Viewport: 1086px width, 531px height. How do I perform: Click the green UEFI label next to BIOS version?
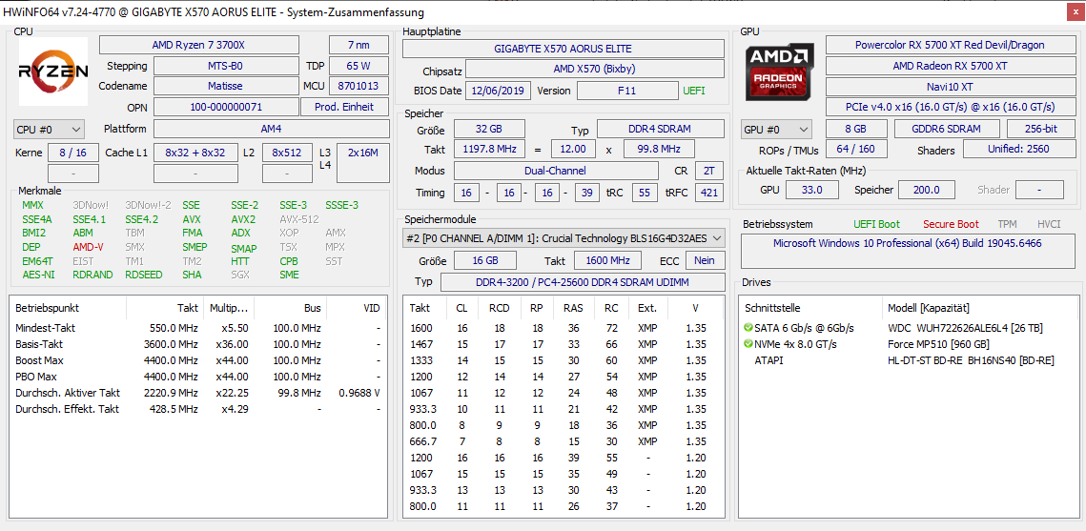[x=695, y=91]
